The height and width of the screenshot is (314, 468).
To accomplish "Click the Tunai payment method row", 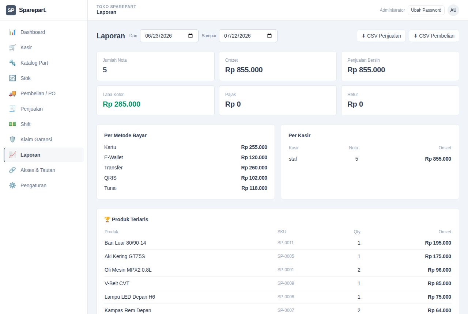I will pyautogui.click(x=186, y=188).
